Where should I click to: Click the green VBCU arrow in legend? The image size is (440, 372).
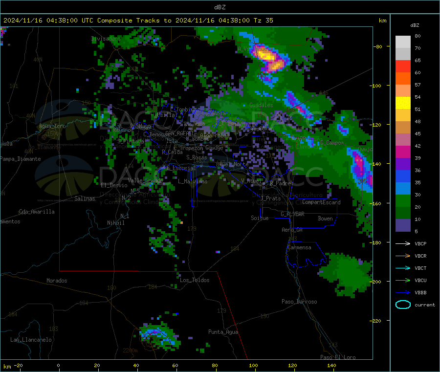coord(403,280)
